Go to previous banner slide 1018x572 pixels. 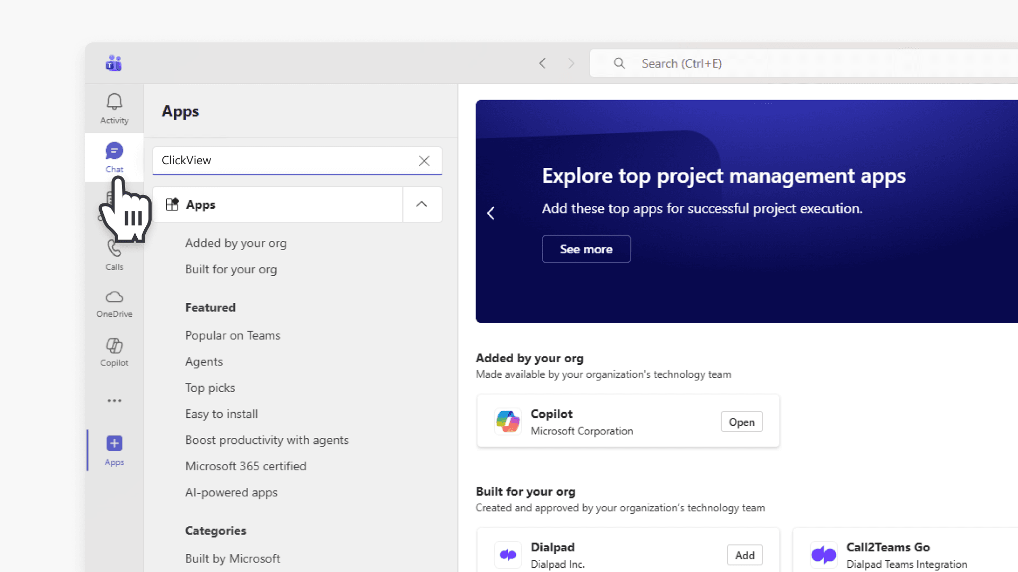click(x=491, y=213)
